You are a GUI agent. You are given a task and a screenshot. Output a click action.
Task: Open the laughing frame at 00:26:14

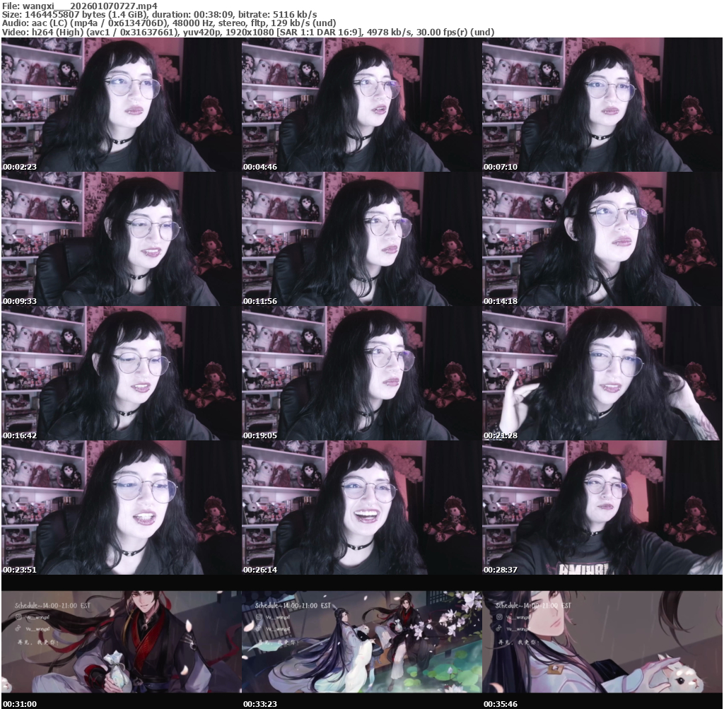point(361,508)
